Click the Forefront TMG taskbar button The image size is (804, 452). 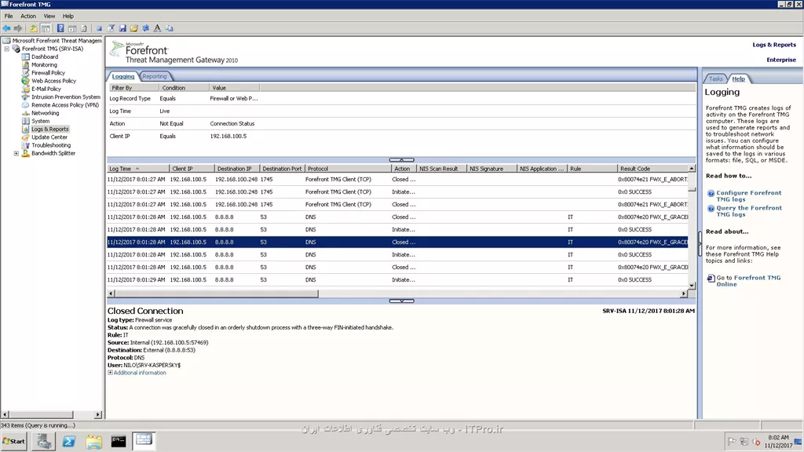coord(144,440)
